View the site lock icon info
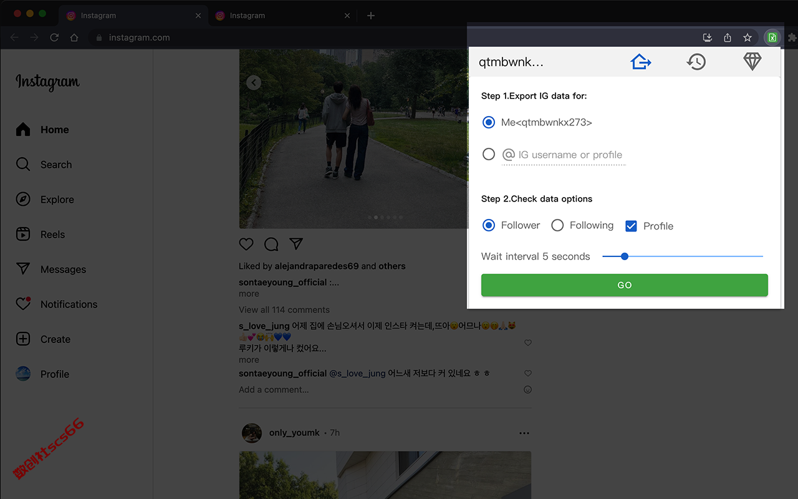Viewport: 798px width, 499px height. [99, 38]
